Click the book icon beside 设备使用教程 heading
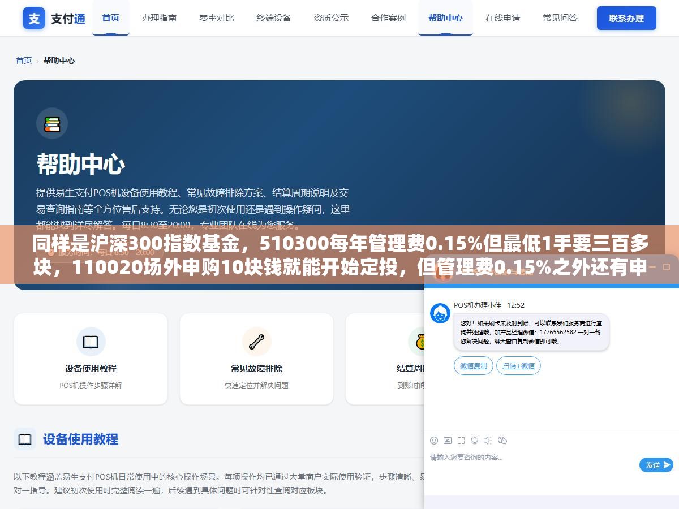 [x=25, y=439]
